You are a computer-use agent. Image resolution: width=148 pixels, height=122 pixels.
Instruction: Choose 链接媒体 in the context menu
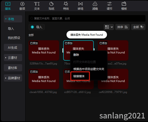(x=79, y=76)
